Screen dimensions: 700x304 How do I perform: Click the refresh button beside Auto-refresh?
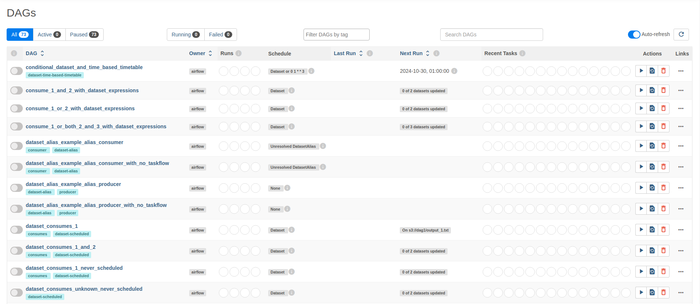pyautogui.click(x=681, y=35)
